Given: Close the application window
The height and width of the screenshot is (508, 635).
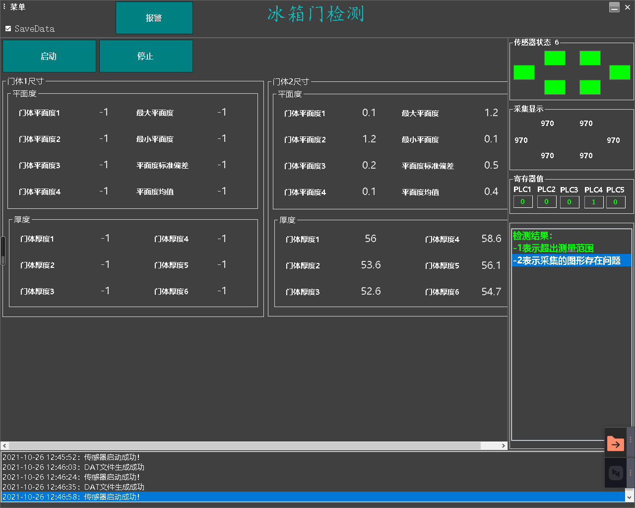Looking at the screenshot, I should (x=628, y=7).
